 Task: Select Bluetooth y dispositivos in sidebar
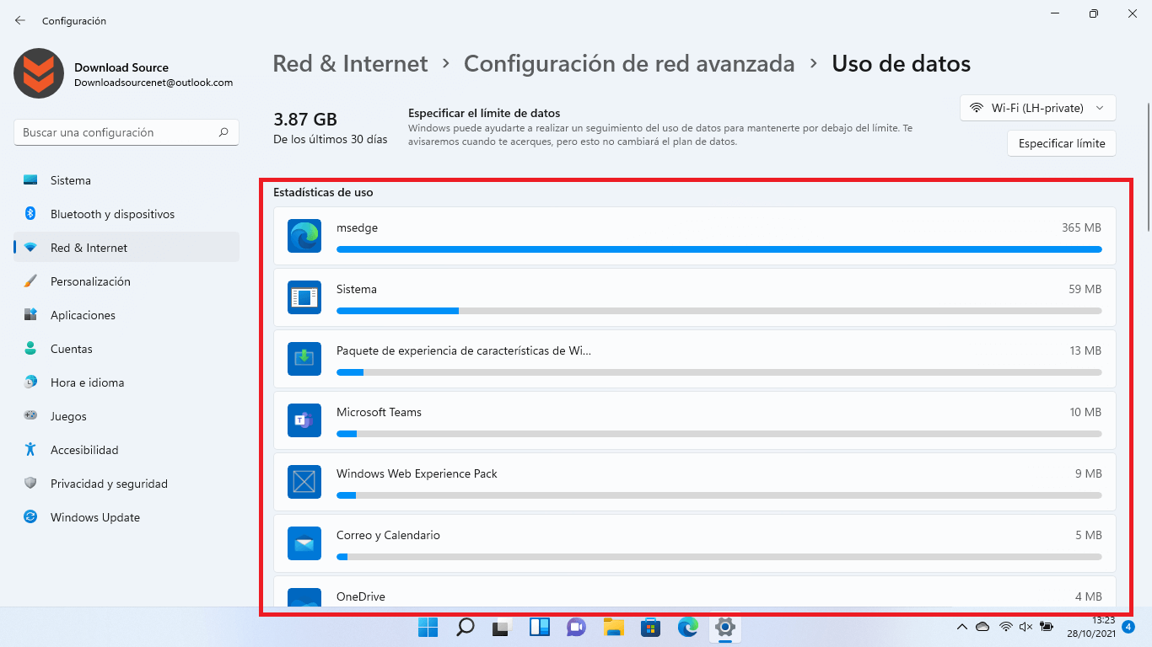(x=127, y=214)
